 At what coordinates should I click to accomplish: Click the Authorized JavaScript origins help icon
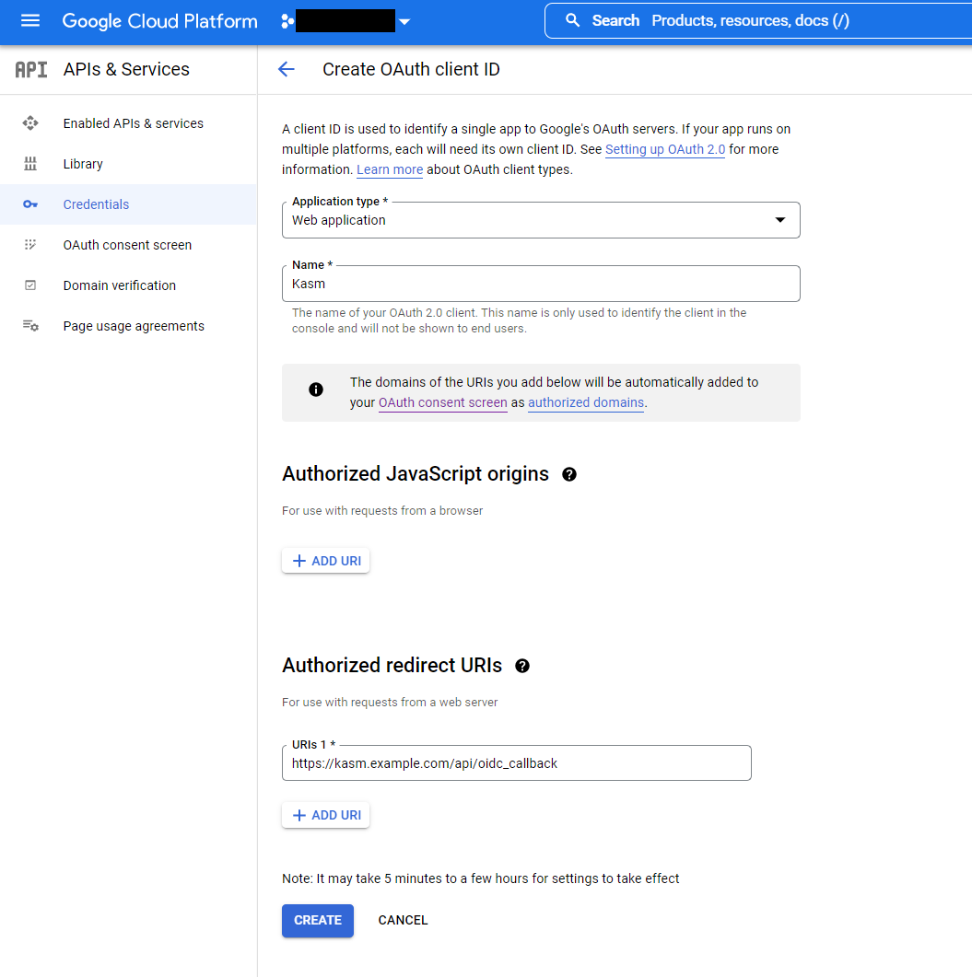coord(568,474)
